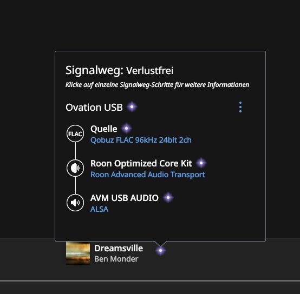Click the purple star next to Ovation USB
300x294 pixels.
(132, 106)
